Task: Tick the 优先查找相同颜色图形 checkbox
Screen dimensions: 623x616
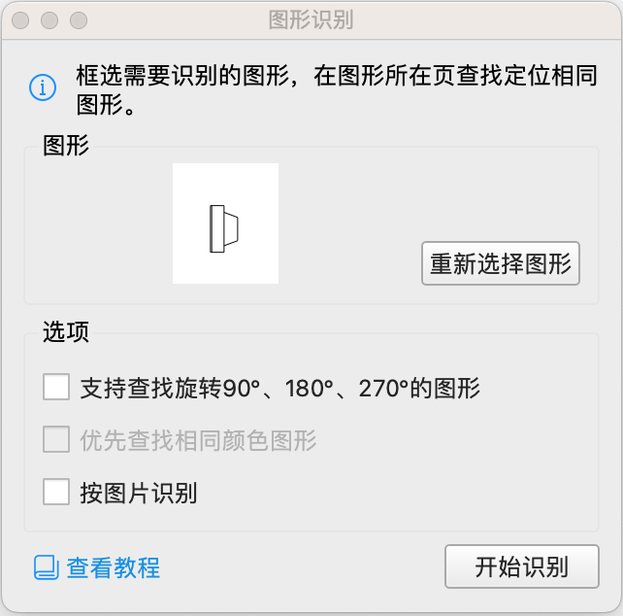Action: click(56, 441)
